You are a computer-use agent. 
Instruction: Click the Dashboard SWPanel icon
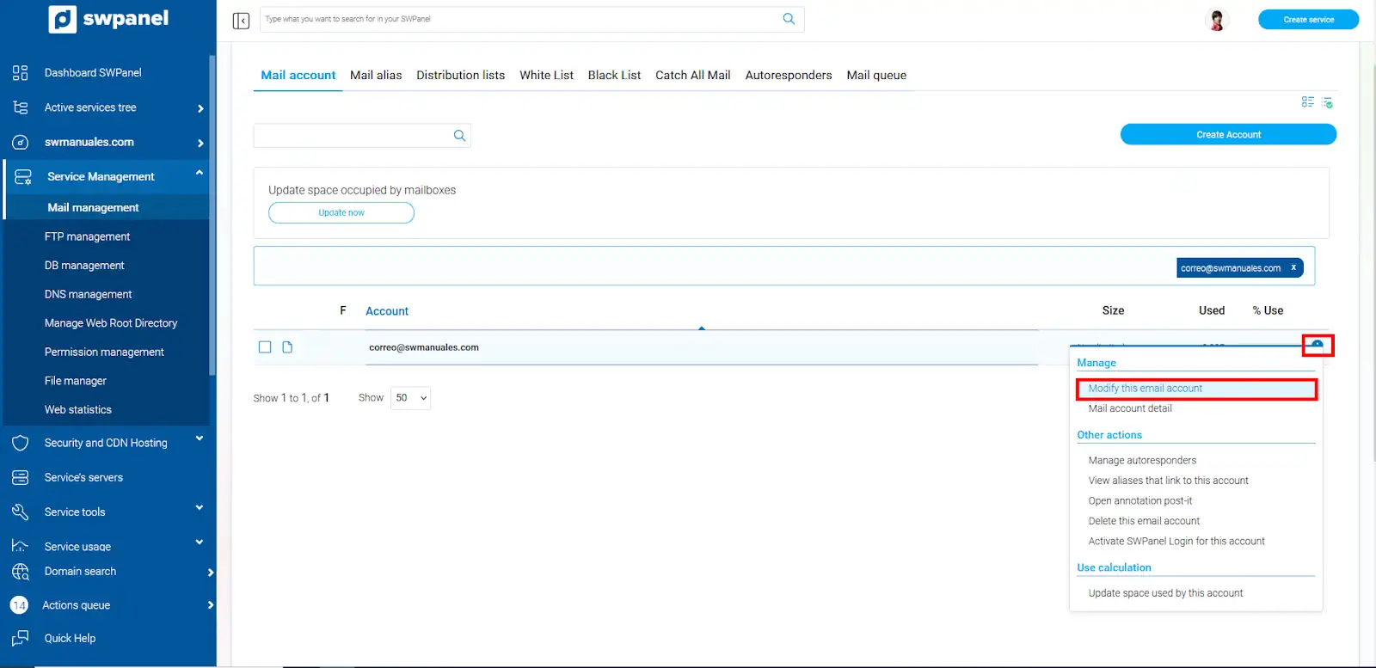[21, 72]
